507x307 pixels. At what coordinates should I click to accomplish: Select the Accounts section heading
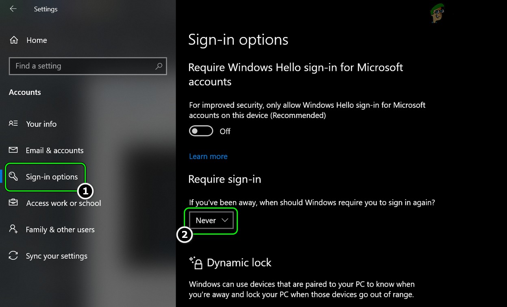click(25, 92)
